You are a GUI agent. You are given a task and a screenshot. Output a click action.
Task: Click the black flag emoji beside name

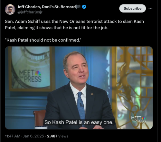pos(79,7)
